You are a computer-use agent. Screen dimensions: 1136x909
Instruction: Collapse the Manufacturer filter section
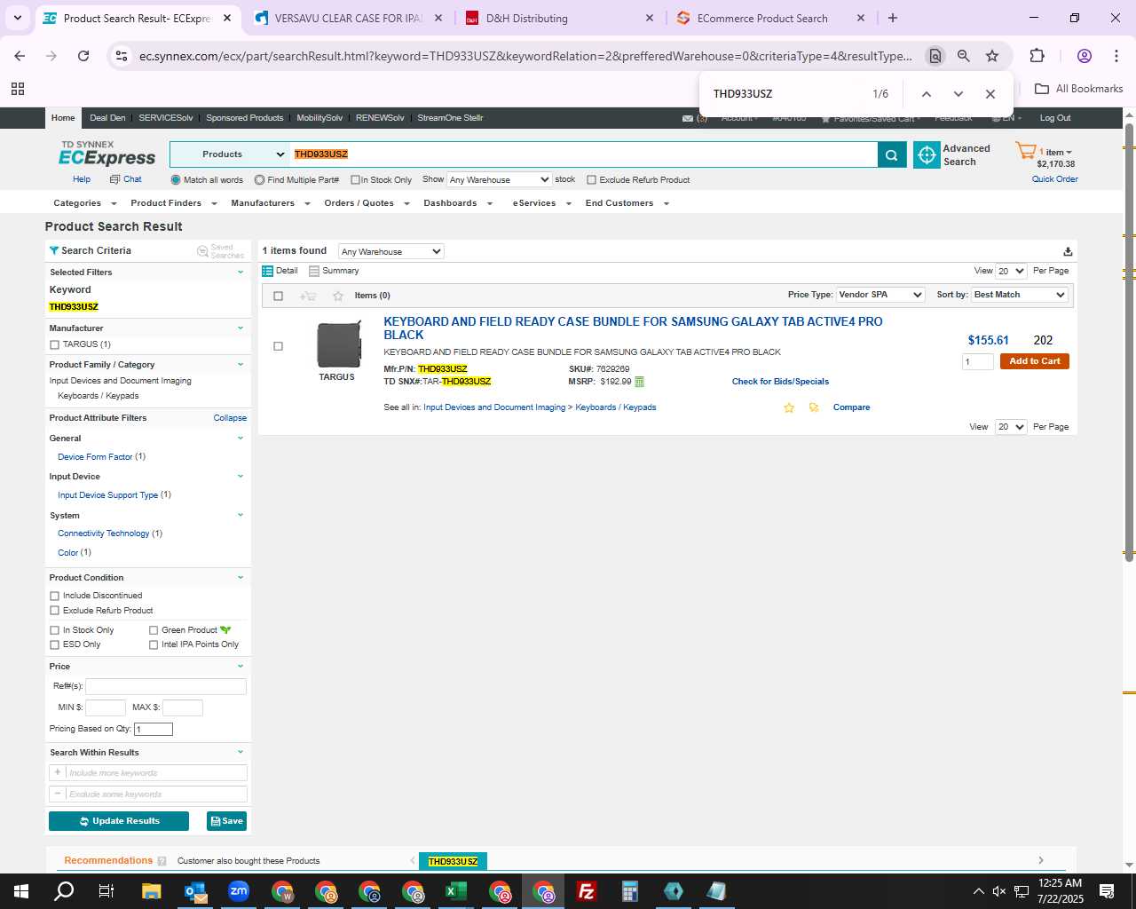coord(240,328)
